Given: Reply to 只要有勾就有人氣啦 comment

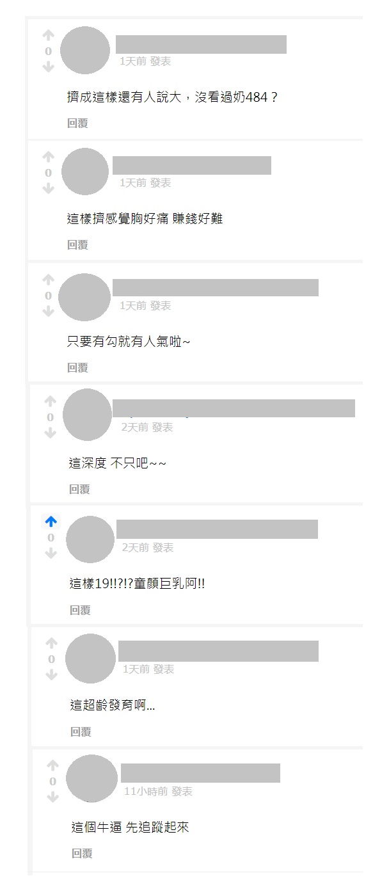Looking at the screenshot, I should pyautogui.click(x=77, y=367).
